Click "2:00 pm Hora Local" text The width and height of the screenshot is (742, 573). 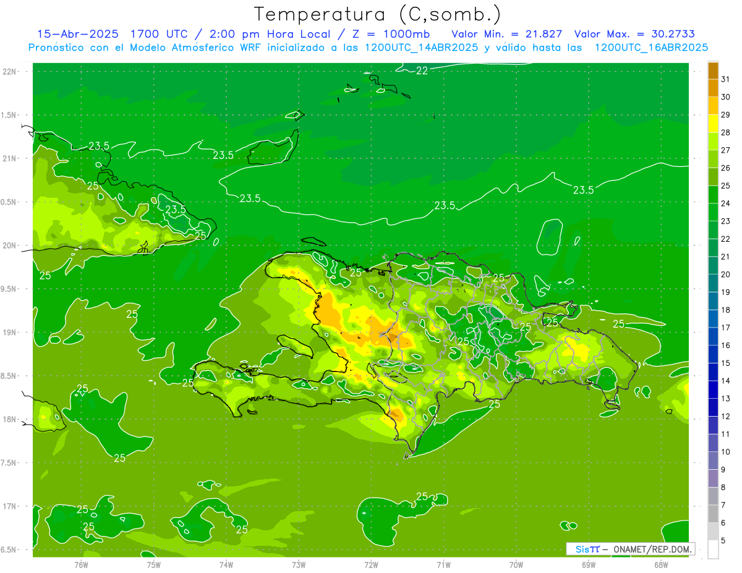click(268, 34)
